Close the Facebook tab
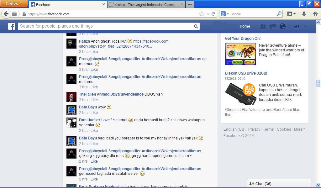 (x=103, y=4)
